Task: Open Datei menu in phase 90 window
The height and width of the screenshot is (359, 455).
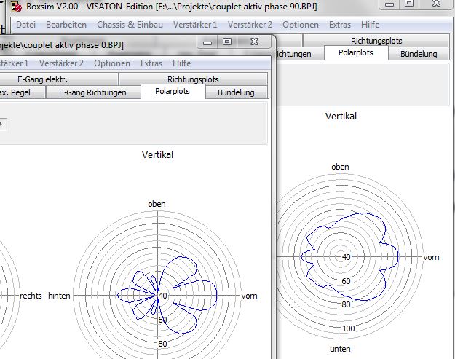Action: pos(25,25)
